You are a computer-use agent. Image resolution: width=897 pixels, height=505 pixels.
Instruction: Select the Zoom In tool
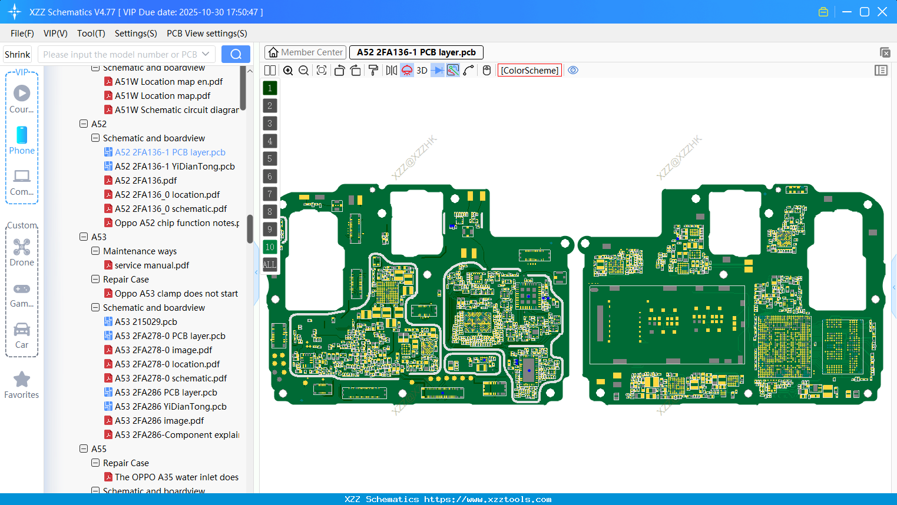pos(288,70)
